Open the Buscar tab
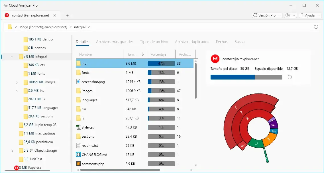This screenshot has width=324, height=173. click(x=240, y=42)
